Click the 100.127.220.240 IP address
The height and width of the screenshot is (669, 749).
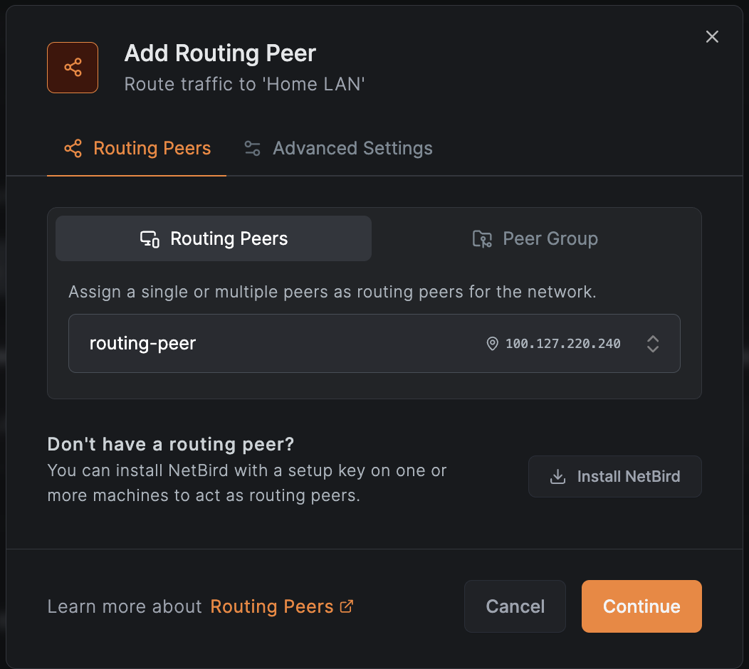point(562,343)
